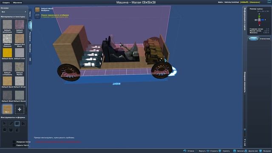Screen dimensions: 272x153
Task: Adjust the reference plane height slider handle
Action: (245, 130)
